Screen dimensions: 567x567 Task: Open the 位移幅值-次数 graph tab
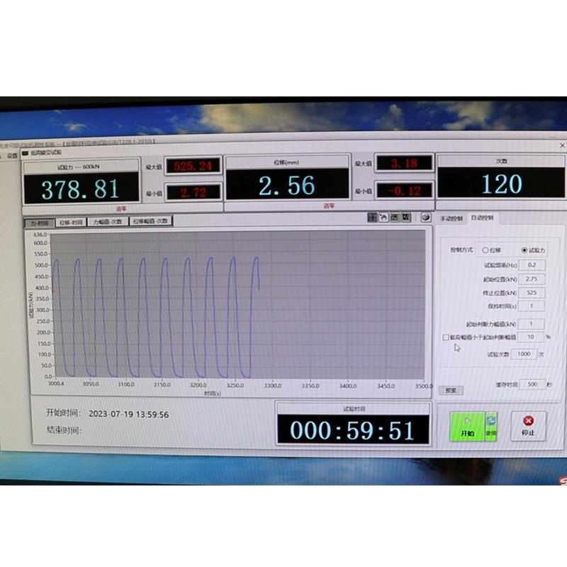tap(151, 221)
